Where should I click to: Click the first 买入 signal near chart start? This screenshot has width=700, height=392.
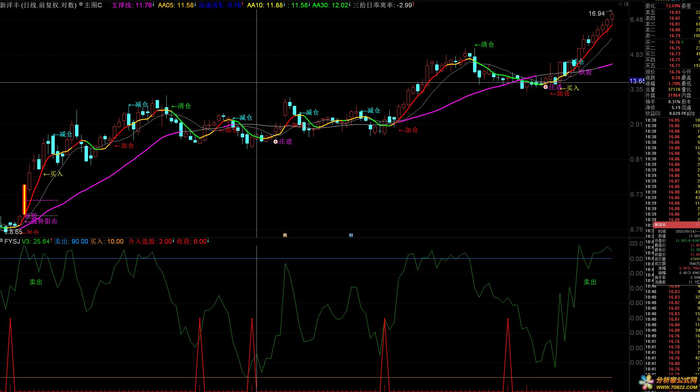(x=53, y=174)
